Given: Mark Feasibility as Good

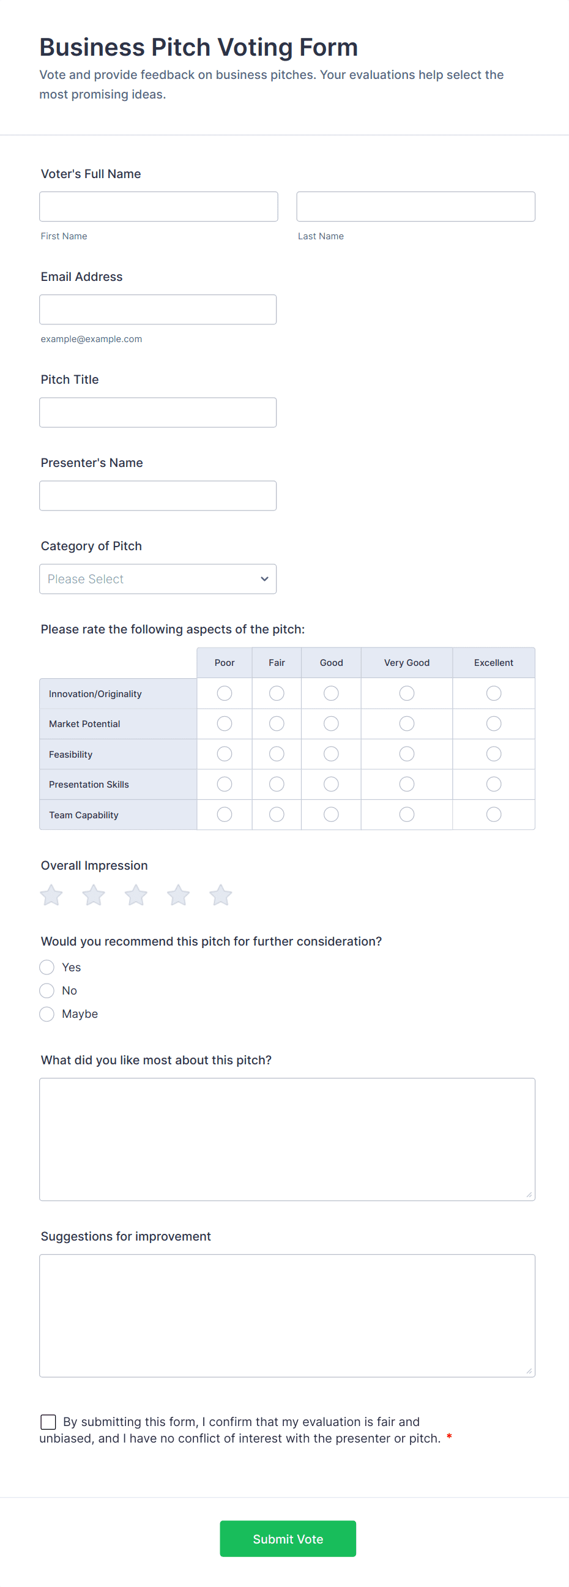Looking at the screenshot, I should pos(331,754).
